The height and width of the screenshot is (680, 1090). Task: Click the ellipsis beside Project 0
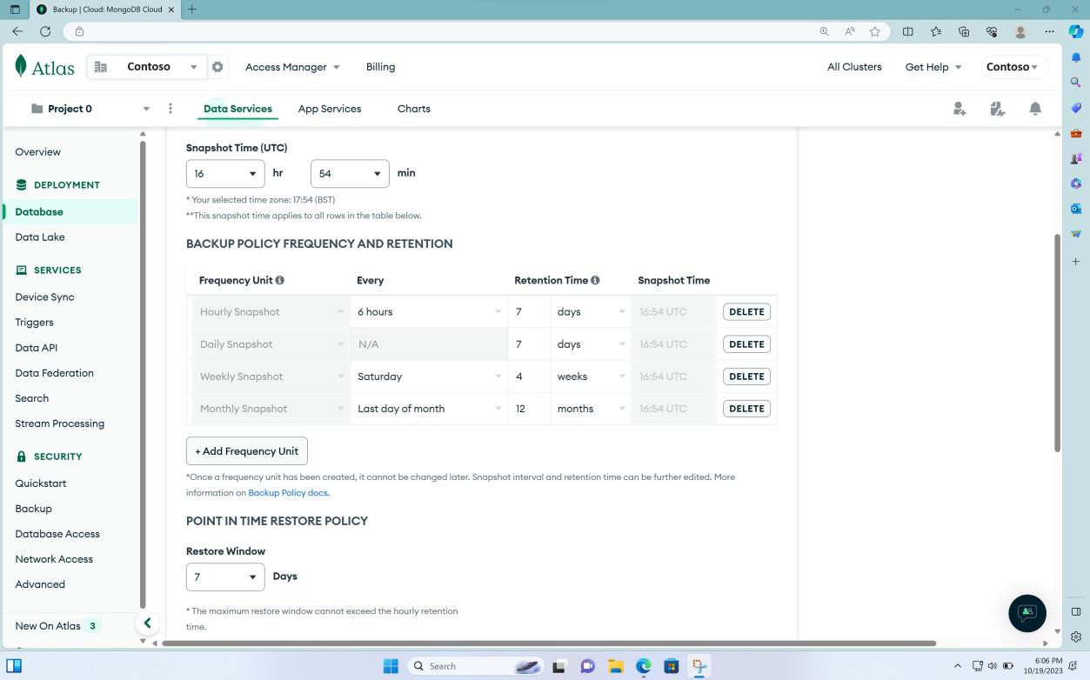(171, 108)
